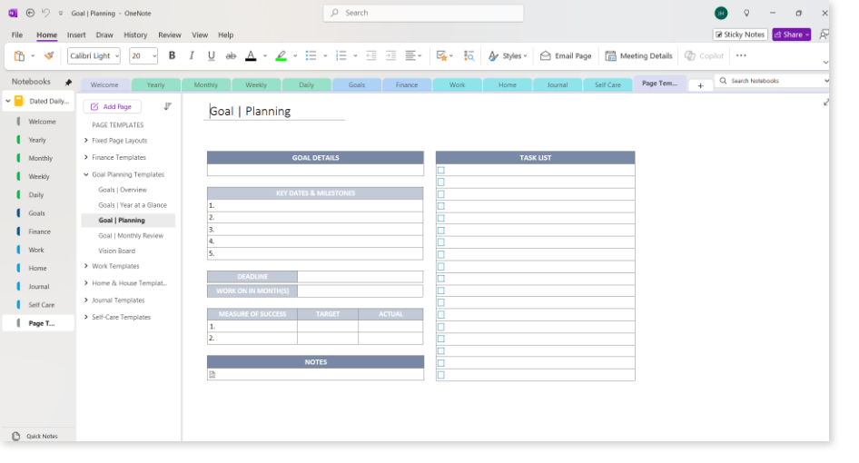Pin the Notebooks pane
This screenshot has width=859, height=463.
pos(68,83)
